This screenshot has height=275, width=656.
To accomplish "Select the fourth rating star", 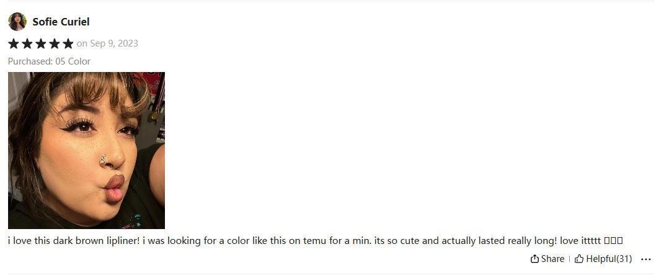I will (x=55, y=43).
